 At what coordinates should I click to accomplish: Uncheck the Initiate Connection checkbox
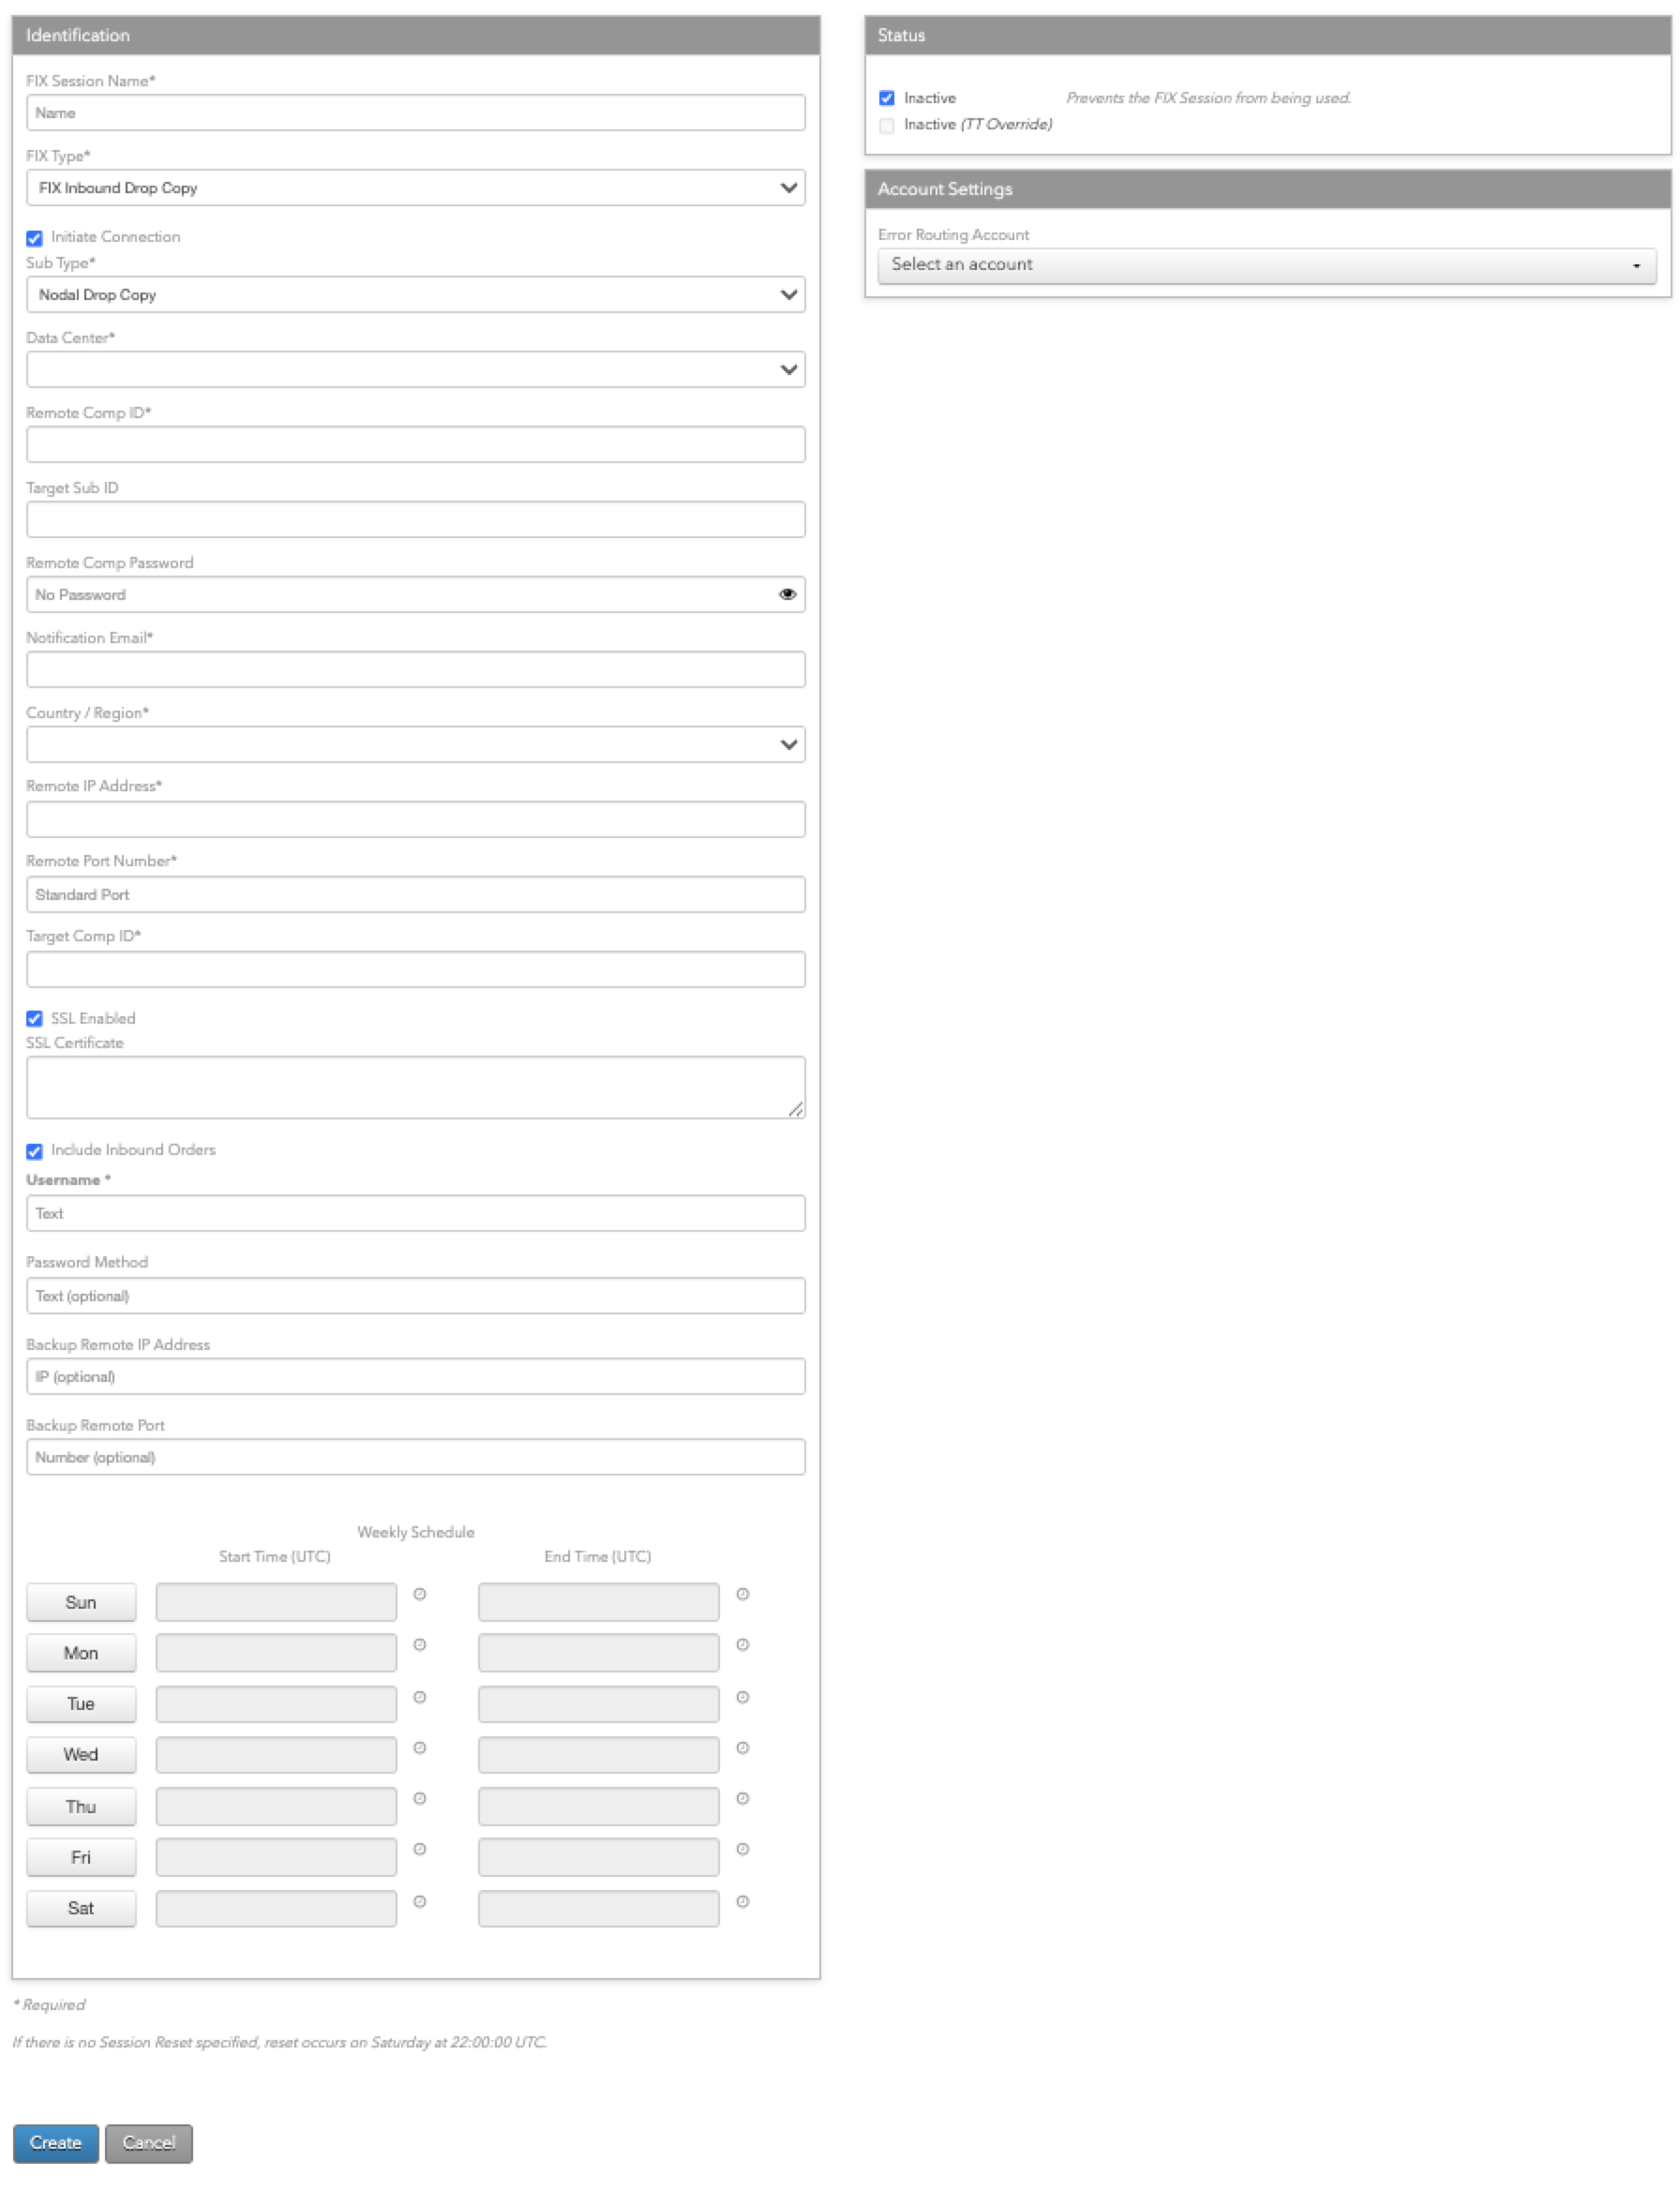(35, 238)
